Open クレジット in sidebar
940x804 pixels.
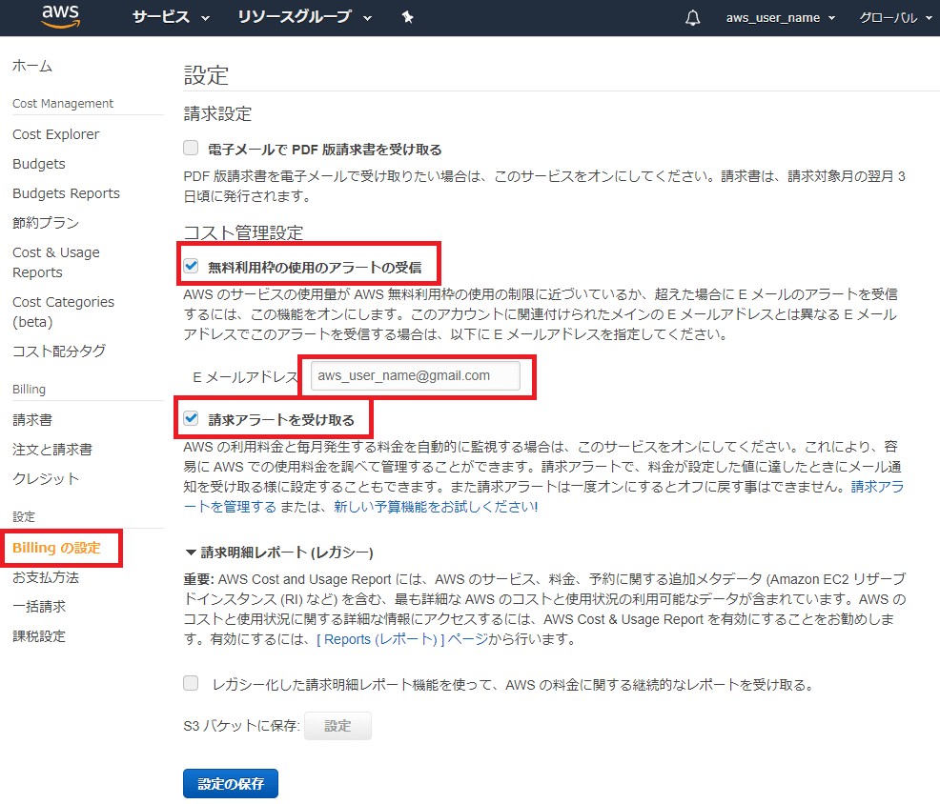46,479
